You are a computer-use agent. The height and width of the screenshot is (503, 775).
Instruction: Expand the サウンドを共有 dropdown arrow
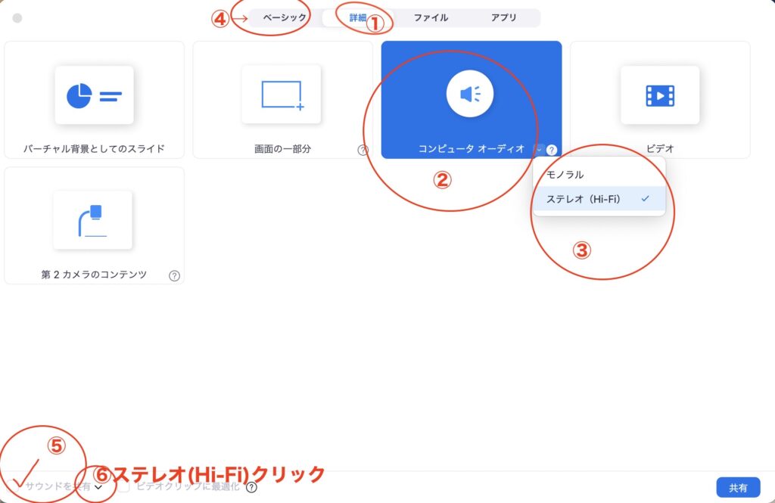click(x=98, y=487)
